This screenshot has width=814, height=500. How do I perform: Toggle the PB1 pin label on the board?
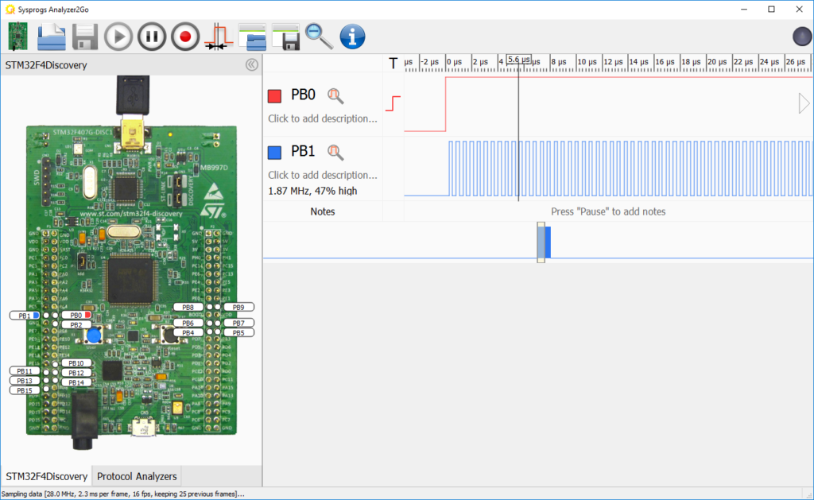point(25,314)
